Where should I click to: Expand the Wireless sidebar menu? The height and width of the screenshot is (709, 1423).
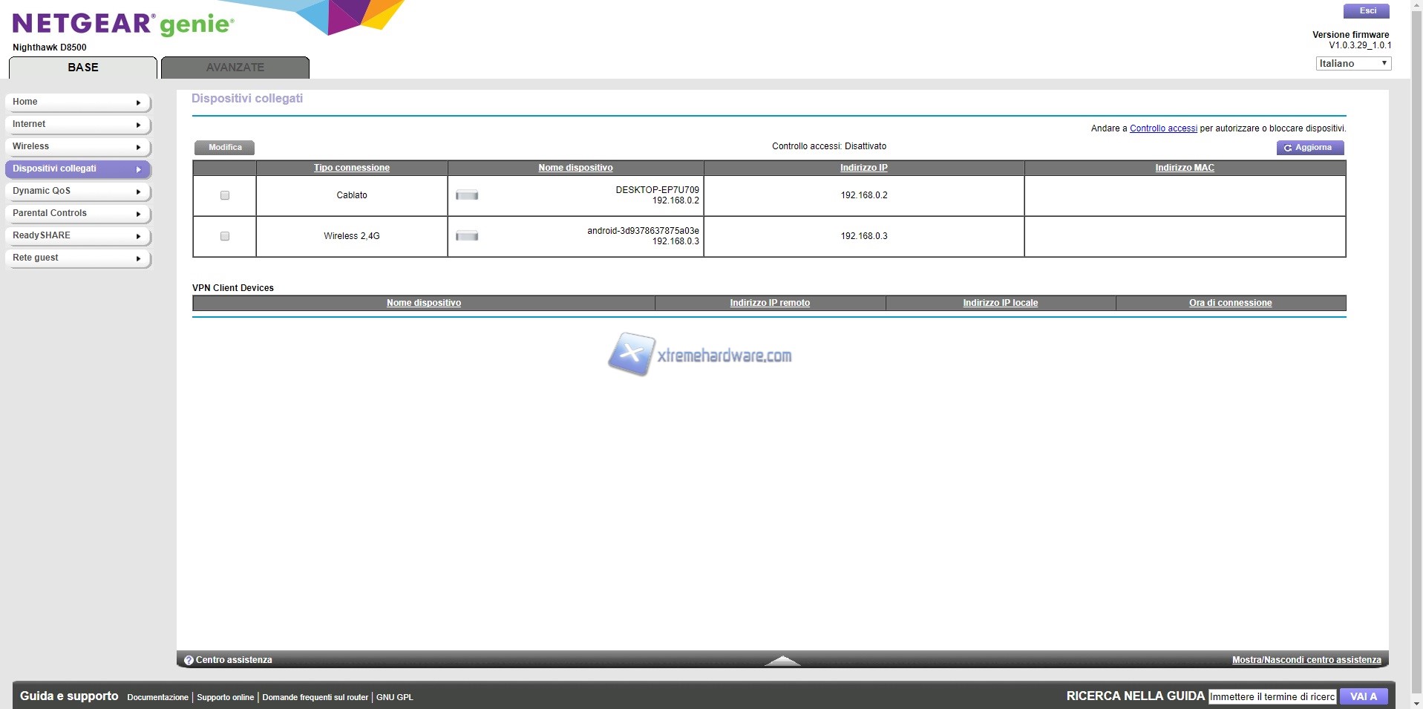pyautogui.click(x=78, y=147)
